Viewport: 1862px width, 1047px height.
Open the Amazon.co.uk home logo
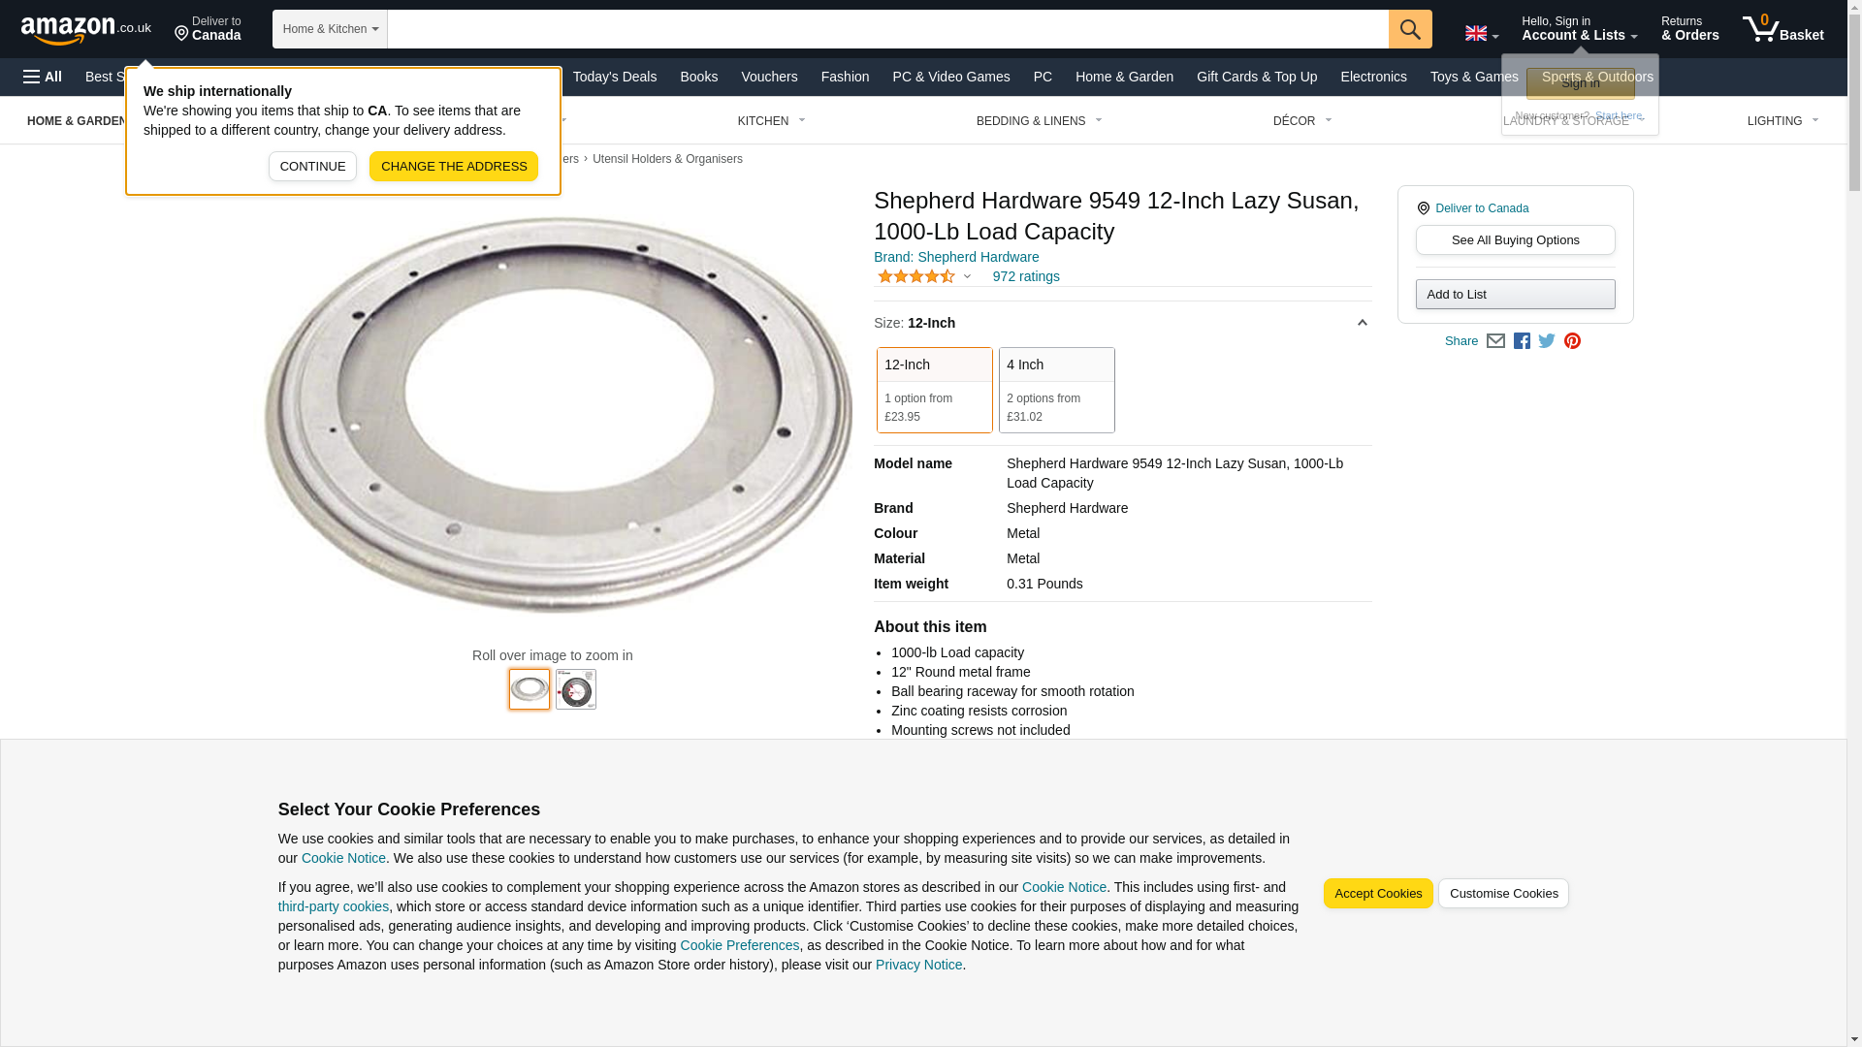pos(86,29)
